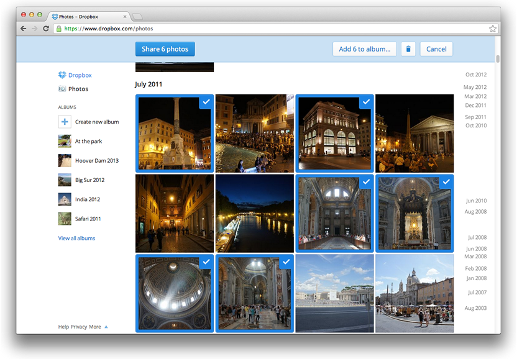Open the Hoover Dam 2013 album thumbnail
The height and width of the screenshot is (359, 517).
point(65,161)
